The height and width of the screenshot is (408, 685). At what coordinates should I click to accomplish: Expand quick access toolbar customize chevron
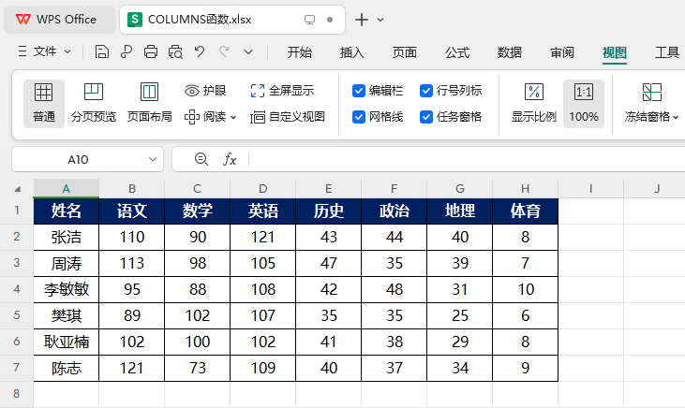[x=248, y=51]
